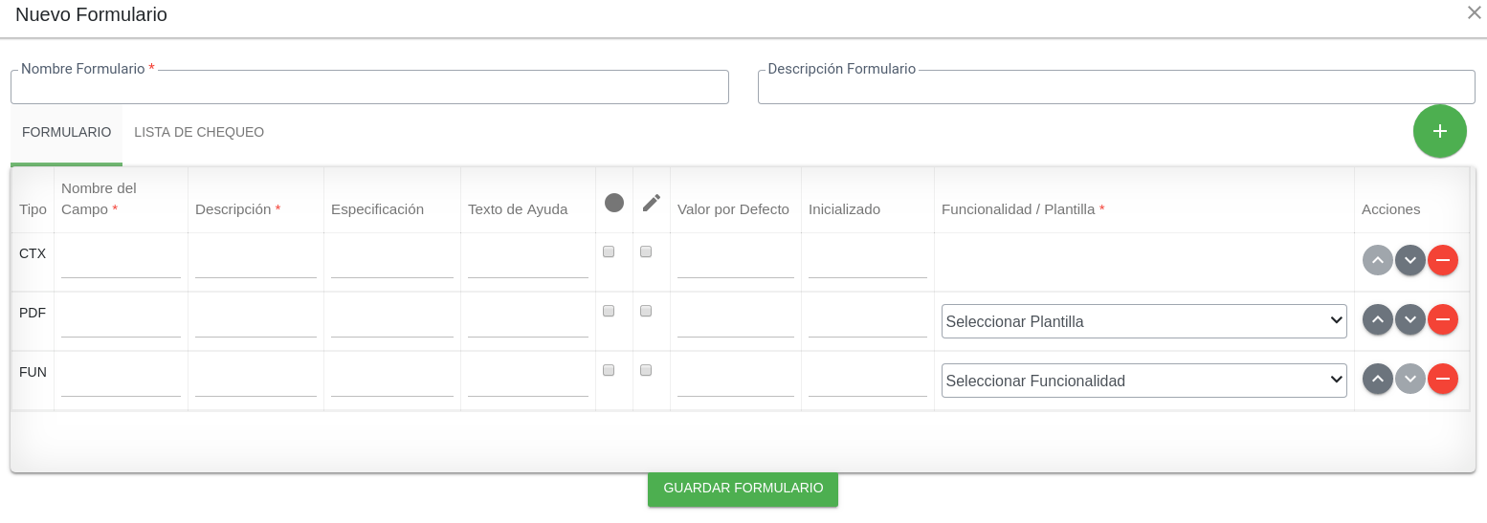Click the Valor por Defecto field in CTX row

(735, 265)
